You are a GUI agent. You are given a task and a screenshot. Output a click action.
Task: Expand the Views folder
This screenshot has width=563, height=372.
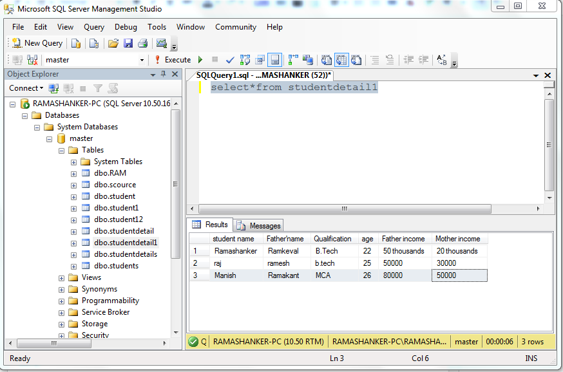(x=61, y=279)
